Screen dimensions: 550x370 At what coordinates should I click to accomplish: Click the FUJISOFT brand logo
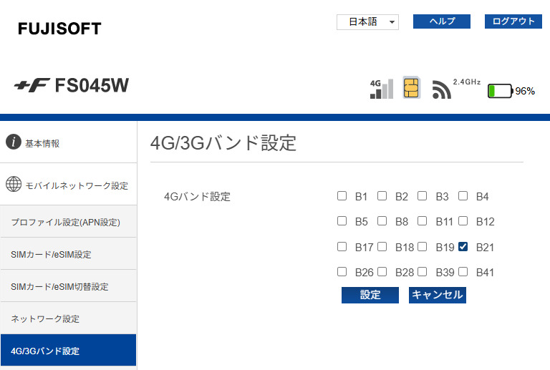tap(59, 29)
